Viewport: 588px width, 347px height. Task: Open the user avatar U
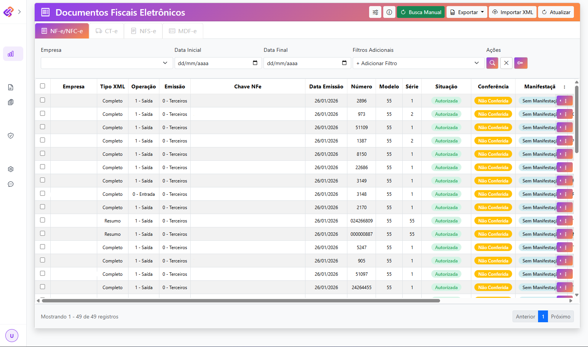tap(12, 336)
